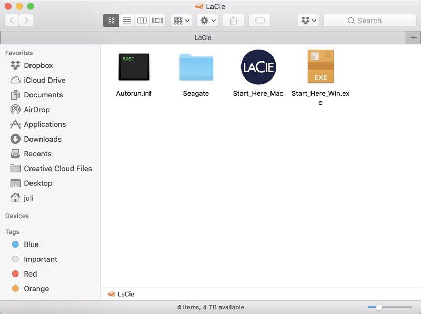This screenshot has height=314, width=421.
Task: Minimize the window with yellow button
Action: pyautogui.click(x=19, y=6)
